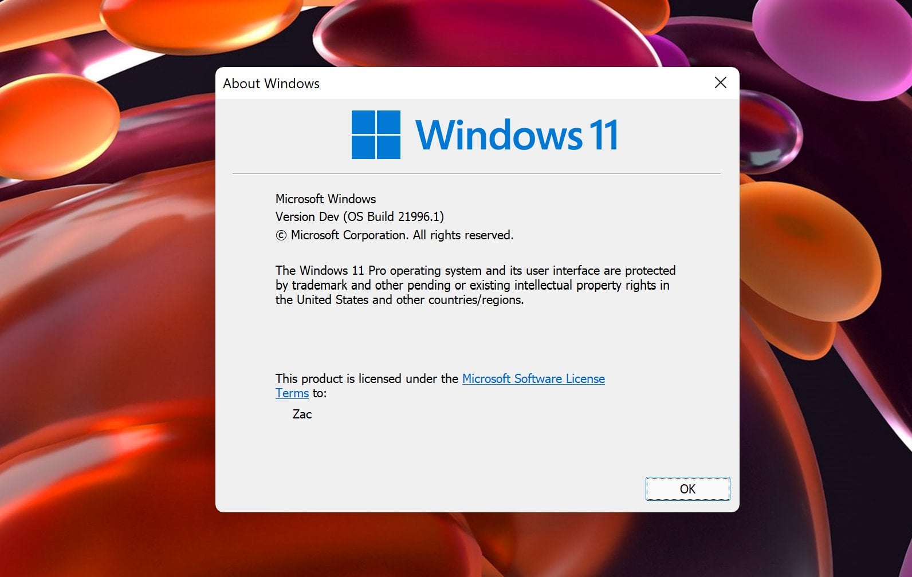
Task: Click the licensed user name 'Zac'
Action: coord(302,414)
